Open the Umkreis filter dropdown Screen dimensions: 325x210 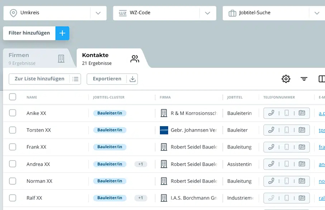(55, 13)
